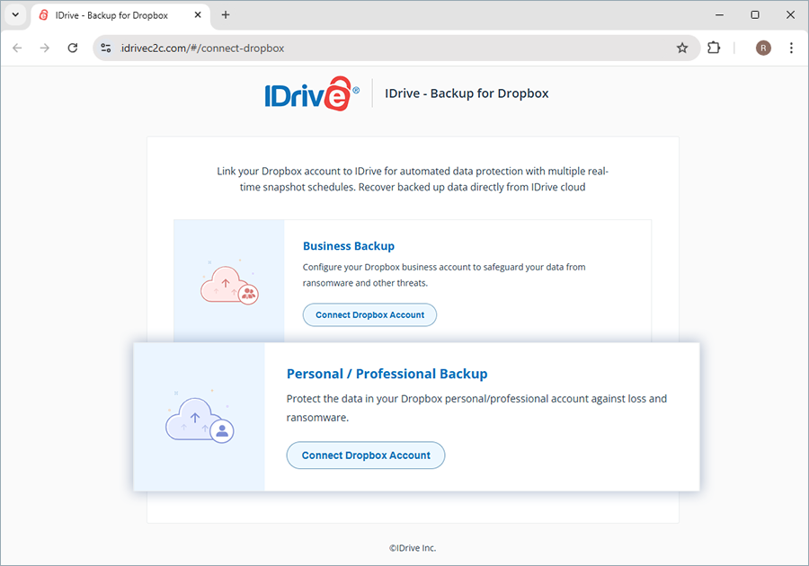Click the IDrive logo
The height and width of the screenshot is (566, 809).
coord(312,93)
